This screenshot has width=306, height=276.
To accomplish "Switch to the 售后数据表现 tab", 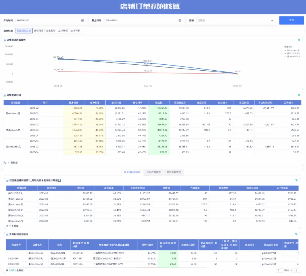I will click(174, 172).
